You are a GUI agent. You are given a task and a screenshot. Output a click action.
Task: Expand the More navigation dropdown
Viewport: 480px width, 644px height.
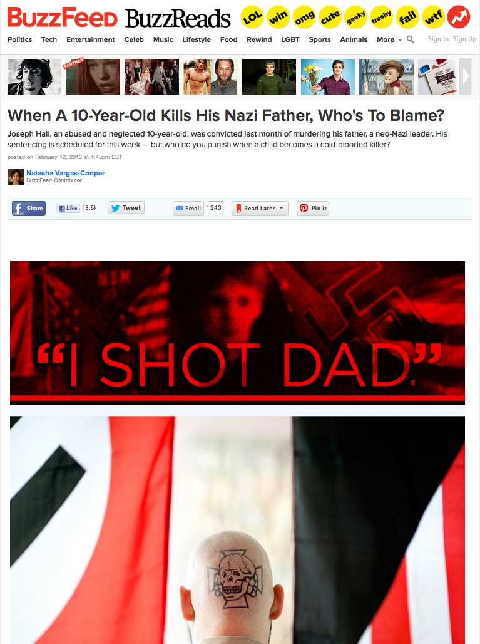(x=389, y=39)
